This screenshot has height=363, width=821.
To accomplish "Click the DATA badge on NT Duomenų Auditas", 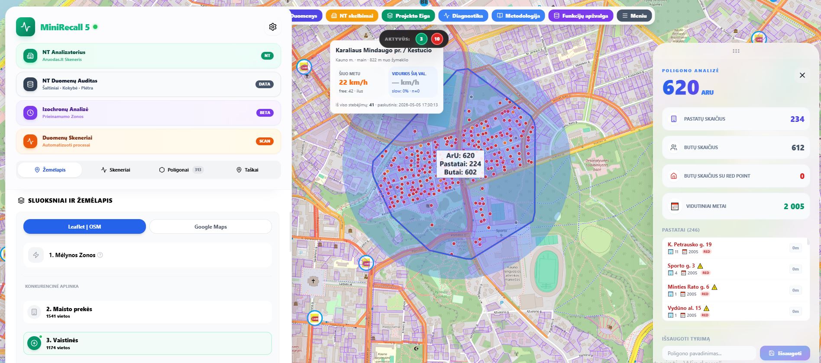I will [265, 84].
